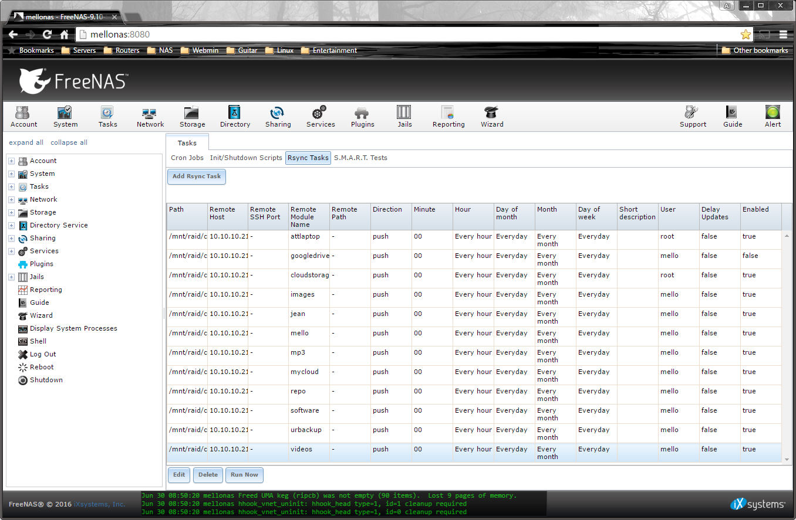Expand the Jails tree node
Viewport: 796px width, 520px height.
(x=11, y=277)
